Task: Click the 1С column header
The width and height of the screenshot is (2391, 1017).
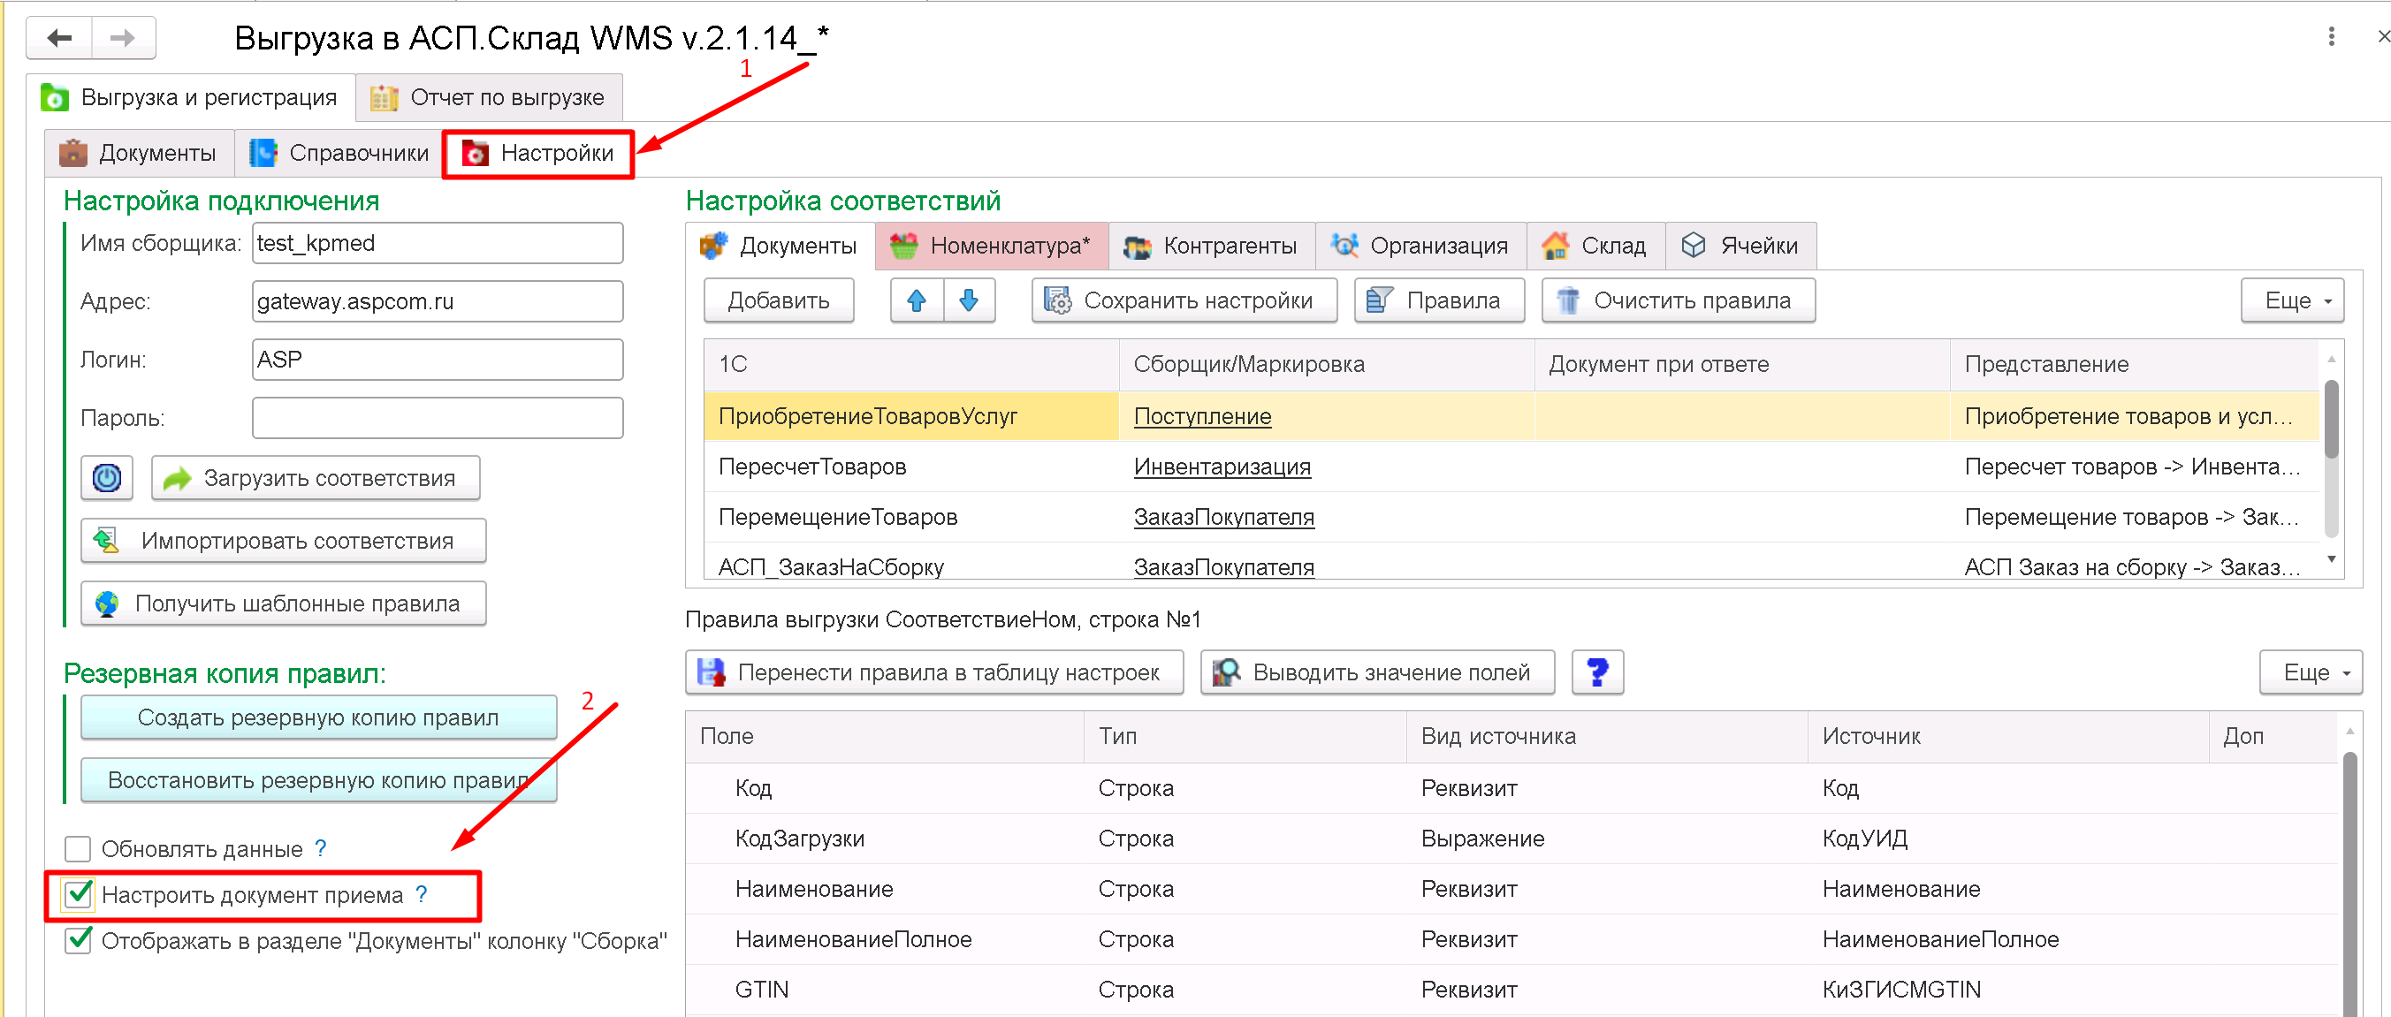Action: click(911, 365)
